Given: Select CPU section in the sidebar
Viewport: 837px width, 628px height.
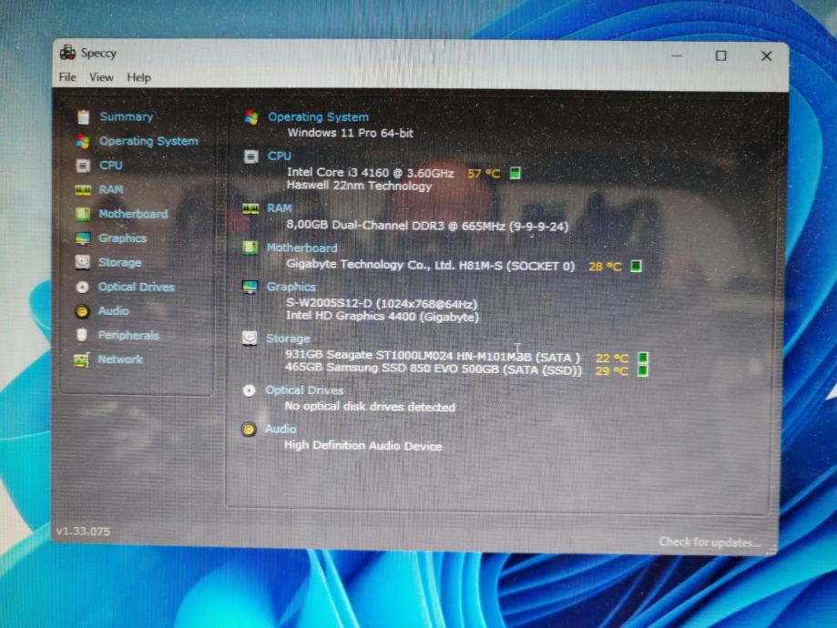Looking at the screenshot, I should [x=110, y=166].
